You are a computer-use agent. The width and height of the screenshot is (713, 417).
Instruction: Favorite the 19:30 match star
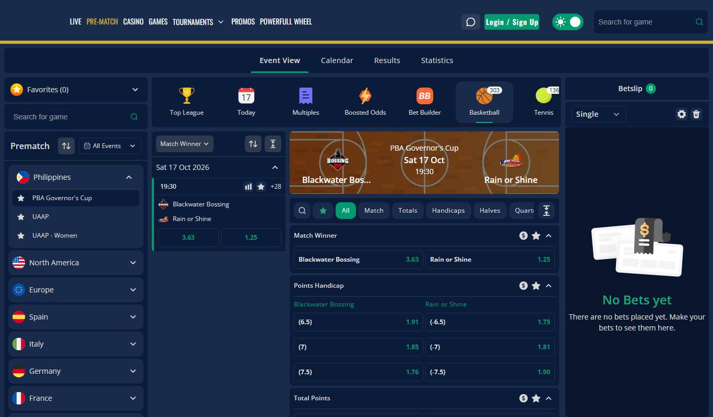click(x=261, y=187)
